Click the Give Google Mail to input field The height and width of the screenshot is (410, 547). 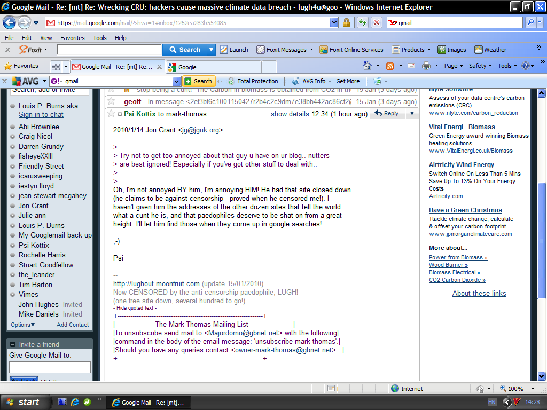pyautogui.click(x=50, y=367)
